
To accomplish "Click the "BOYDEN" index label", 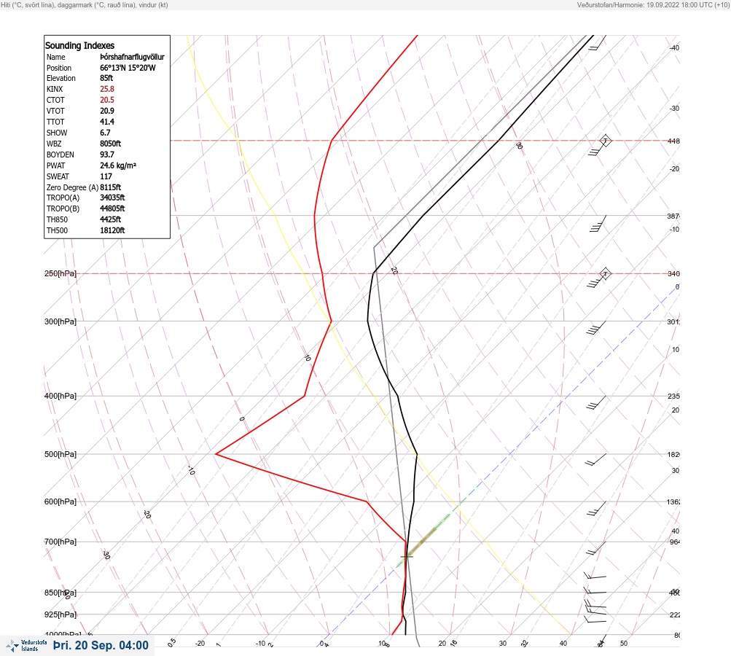I will tap(60, 155).
